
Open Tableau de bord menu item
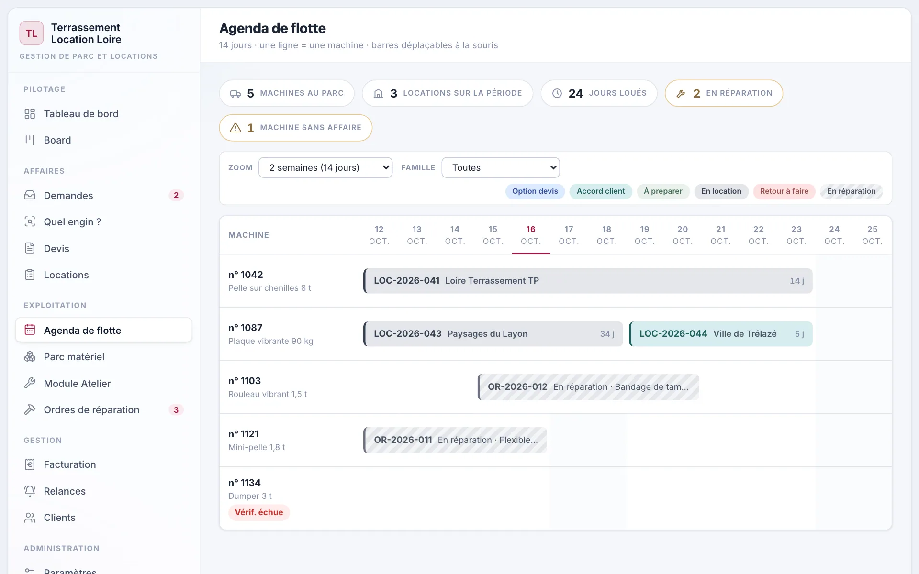click(x=104, y=114)
